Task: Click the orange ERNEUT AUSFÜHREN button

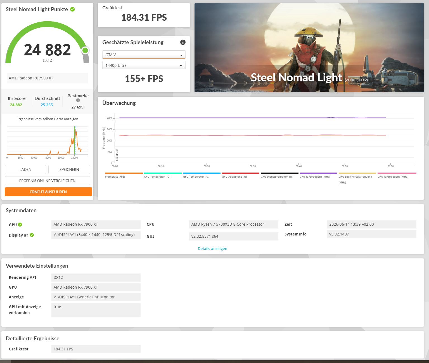Action: pyautogui.click(x=48, y=192)
